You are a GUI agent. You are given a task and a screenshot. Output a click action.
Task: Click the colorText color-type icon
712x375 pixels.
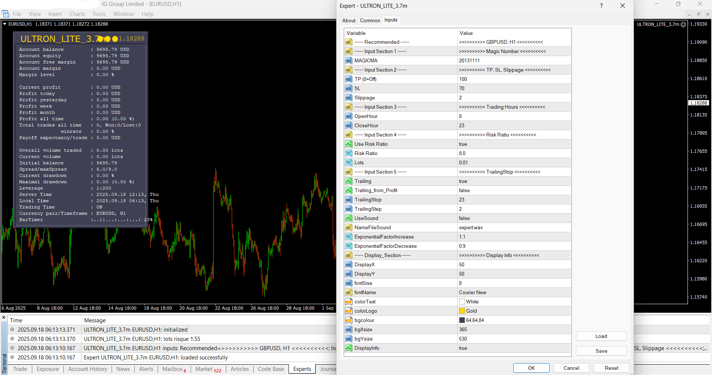click(x=348, y=302)
